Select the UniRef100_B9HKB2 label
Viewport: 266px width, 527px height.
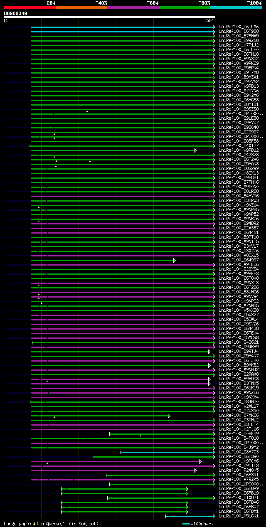239,365
